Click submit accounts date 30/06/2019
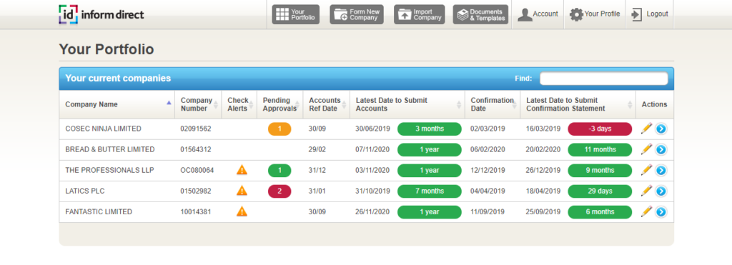 click(x=373, y=129)
